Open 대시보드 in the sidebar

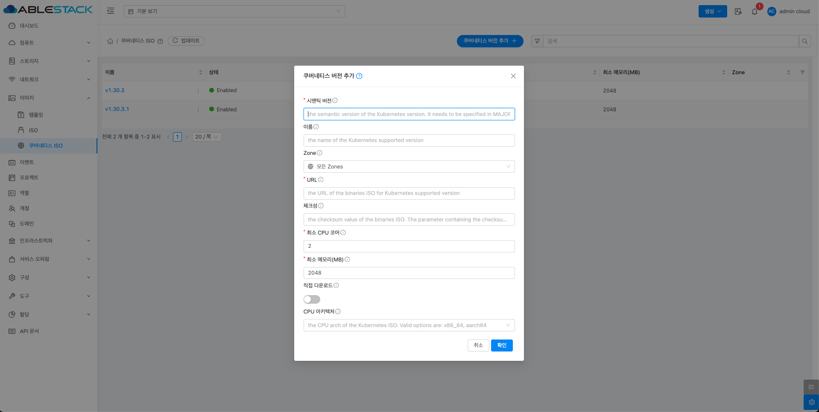tap(29, 26)
